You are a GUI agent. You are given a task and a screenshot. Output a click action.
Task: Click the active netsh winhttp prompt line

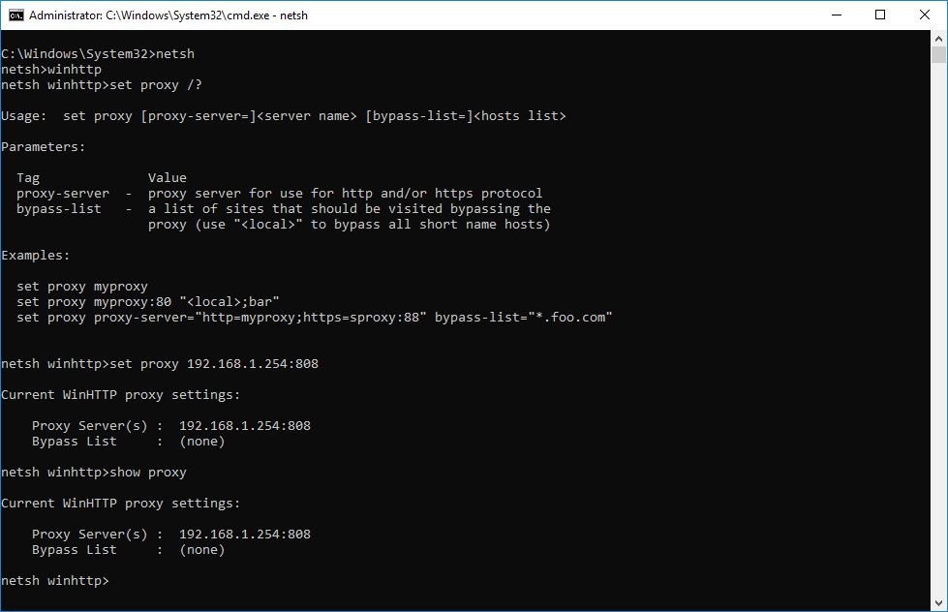pyautogui.click(x=55, y=580)
